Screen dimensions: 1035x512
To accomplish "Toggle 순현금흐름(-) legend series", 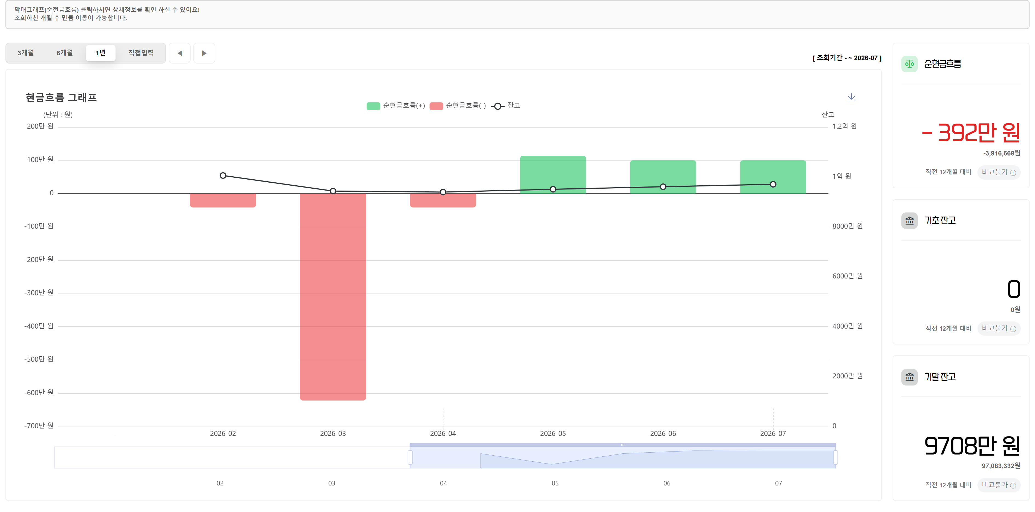I will (x=458, y=106).
